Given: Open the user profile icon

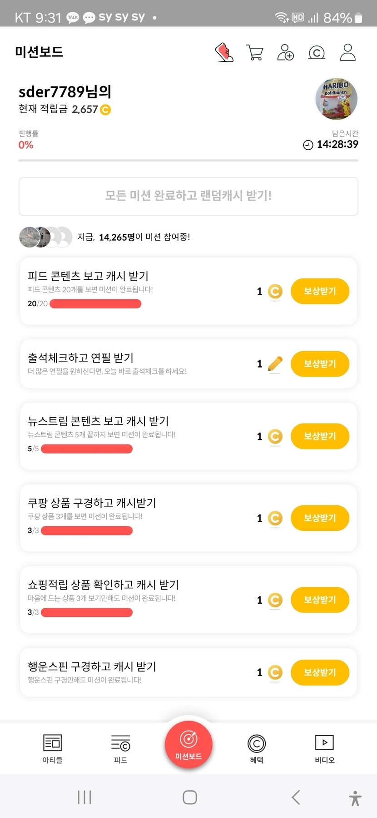Looking at the screenshot, I should 347,52.
